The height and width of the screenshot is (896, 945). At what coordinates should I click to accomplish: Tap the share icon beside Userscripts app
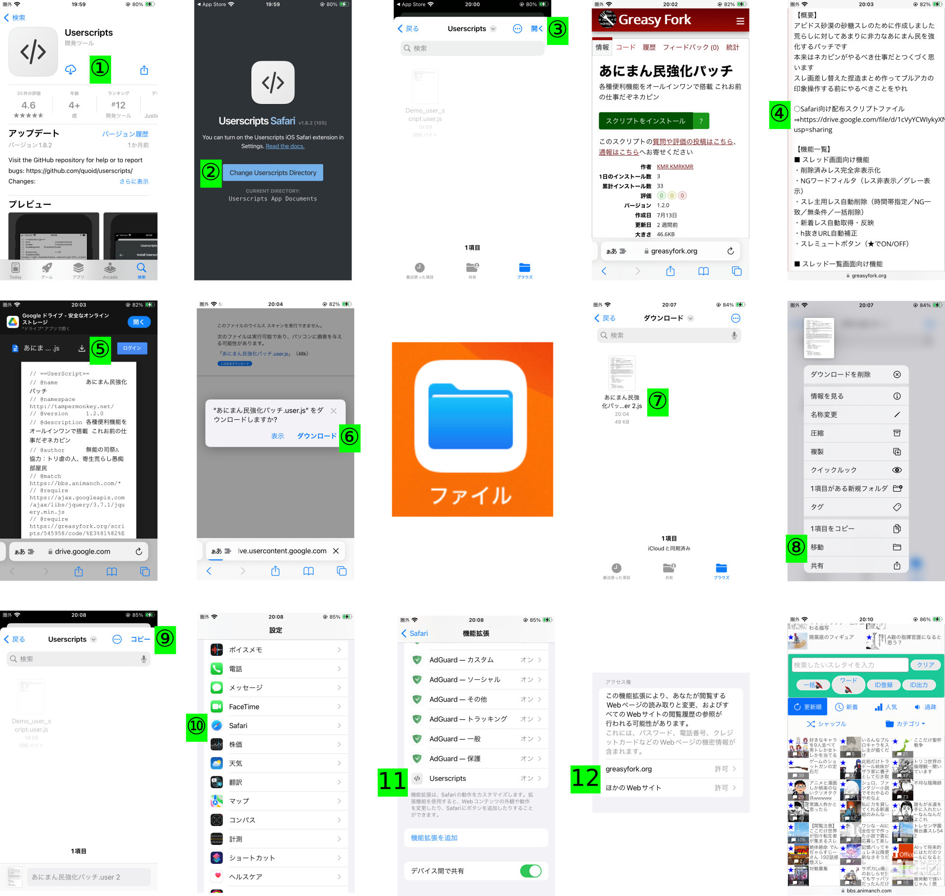pyautogui.click(x=144, y=70)
